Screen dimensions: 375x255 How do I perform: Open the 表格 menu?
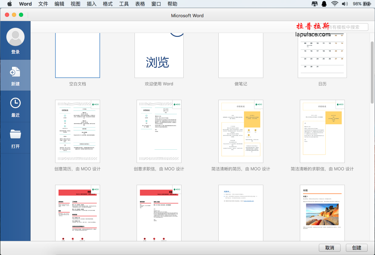(x=140, y=4)
